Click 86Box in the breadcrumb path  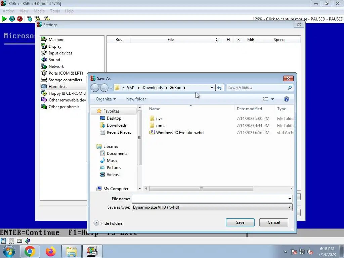(175, 88)
